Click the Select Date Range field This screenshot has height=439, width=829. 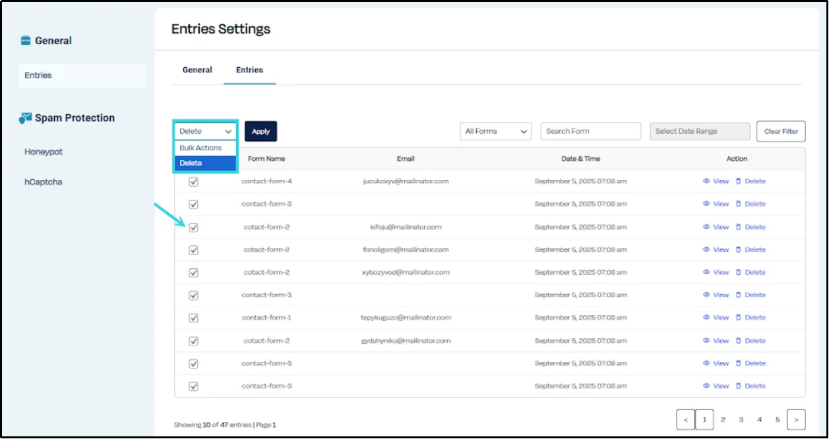tap(700, 131)
